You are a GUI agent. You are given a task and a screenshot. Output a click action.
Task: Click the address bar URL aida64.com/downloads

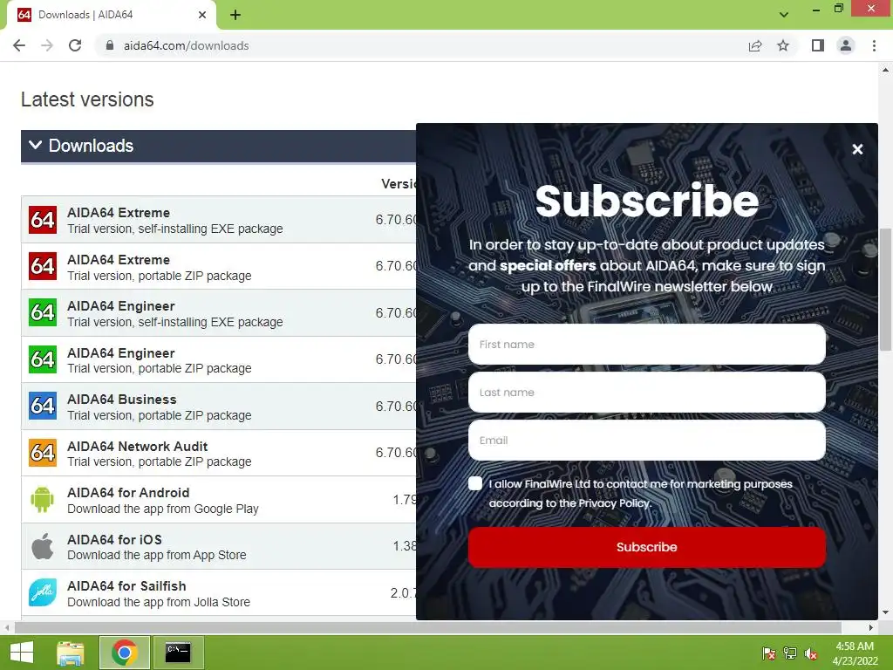[x=187, y=45]
